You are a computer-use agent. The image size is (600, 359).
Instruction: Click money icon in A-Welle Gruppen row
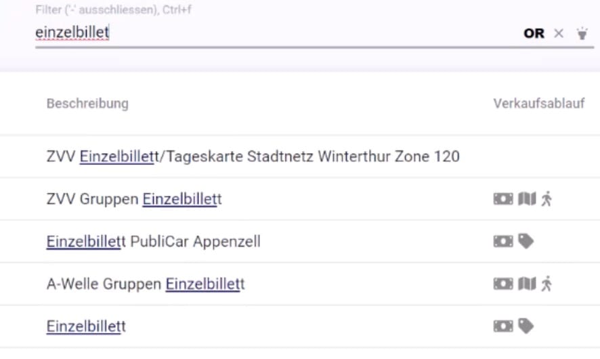(503, 284)
